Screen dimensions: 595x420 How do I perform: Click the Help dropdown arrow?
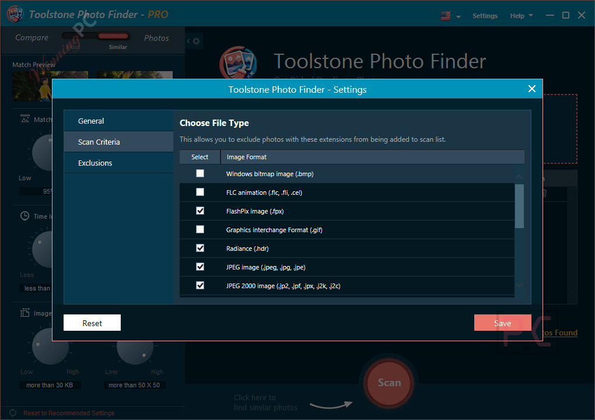pyautogui.click(x=530, y=16)
